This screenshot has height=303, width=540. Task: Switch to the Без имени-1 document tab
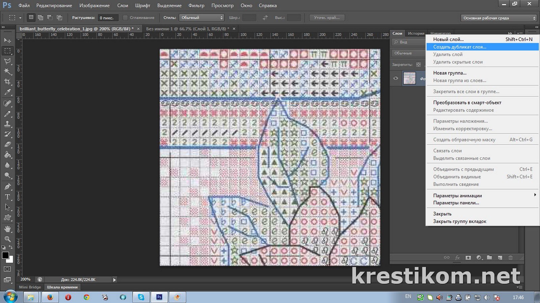click(x=187, y=29)
